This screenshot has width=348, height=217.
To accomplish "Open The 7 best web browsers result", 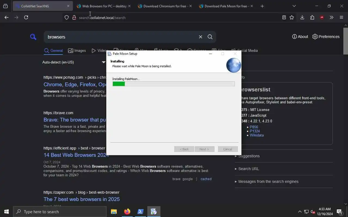I will pos(82,199).
